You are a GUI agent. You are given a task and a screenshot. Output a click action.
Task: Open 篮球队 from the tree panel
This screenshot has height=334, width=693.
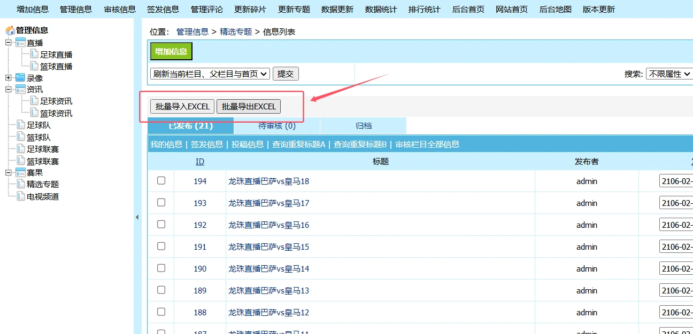coord(38,137)
